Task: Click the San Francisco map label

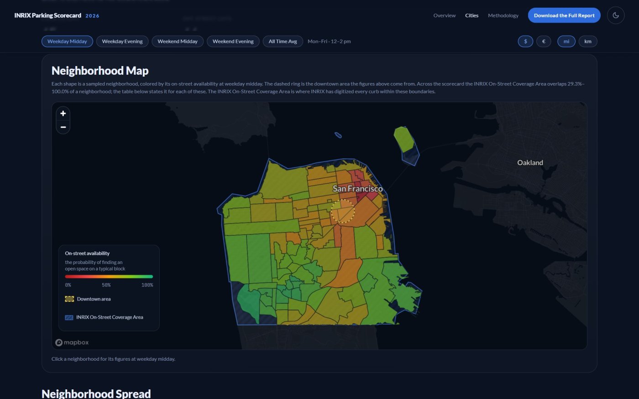Action: [x=358, y=188]
